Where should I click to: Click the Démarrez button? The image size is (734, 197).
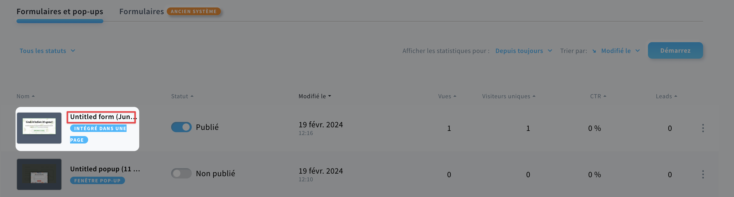[x=675, y=51]
